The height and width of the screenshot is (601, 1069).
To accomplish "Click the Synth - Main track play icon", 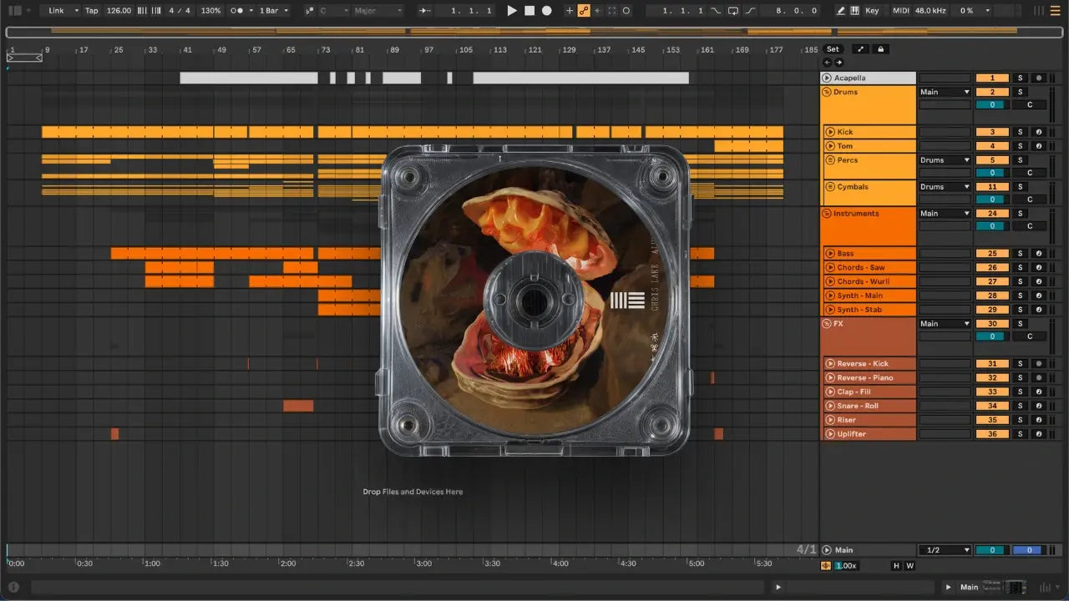I will coord(830,295).
